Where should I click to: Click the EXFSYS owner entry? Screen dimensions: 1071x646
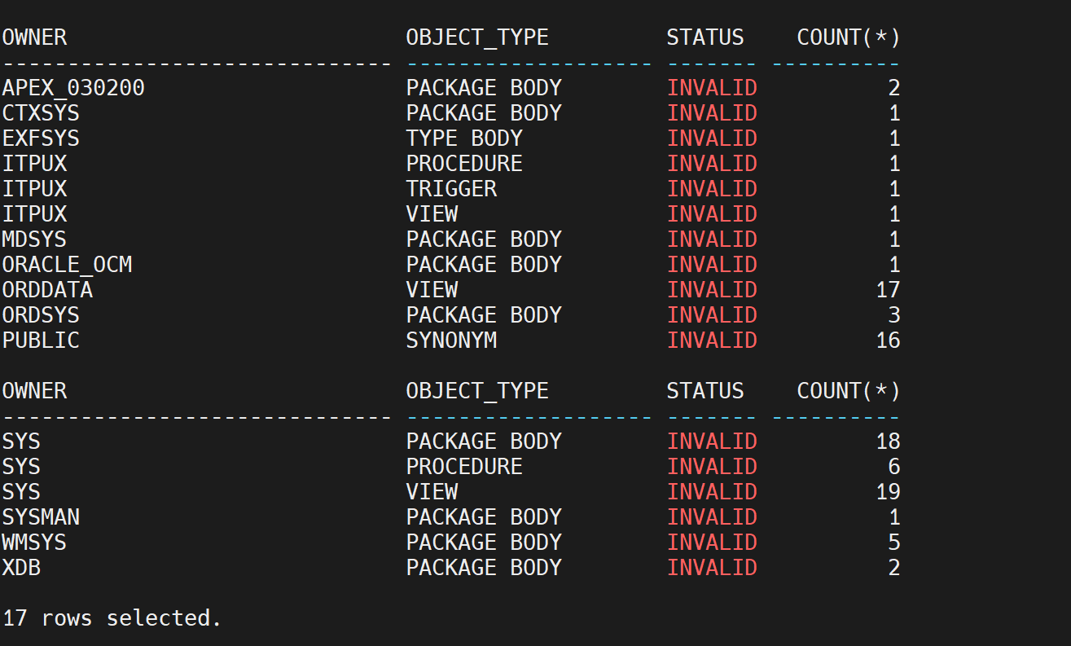[41, 138]
